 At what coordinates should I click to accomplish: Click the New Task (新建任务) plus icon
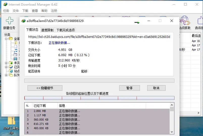point(9,20)
